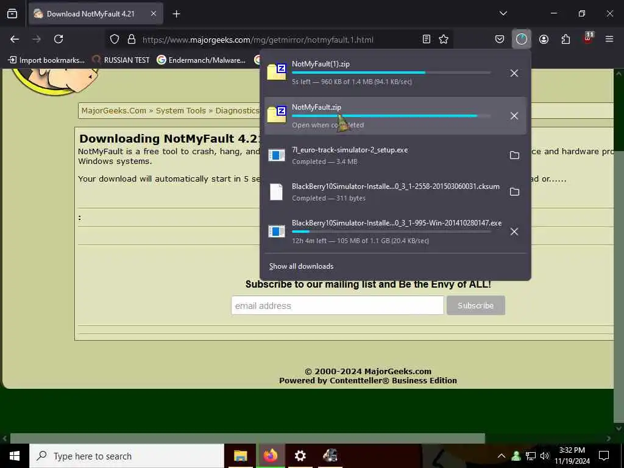Open the Extensions puzzle icon

click(565, 39)
